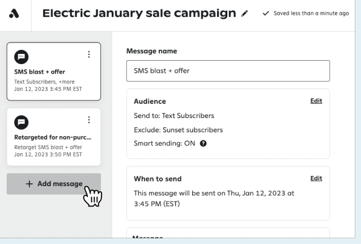Click the Message name input field
This screenshot has width=361, height=244.
228,71
